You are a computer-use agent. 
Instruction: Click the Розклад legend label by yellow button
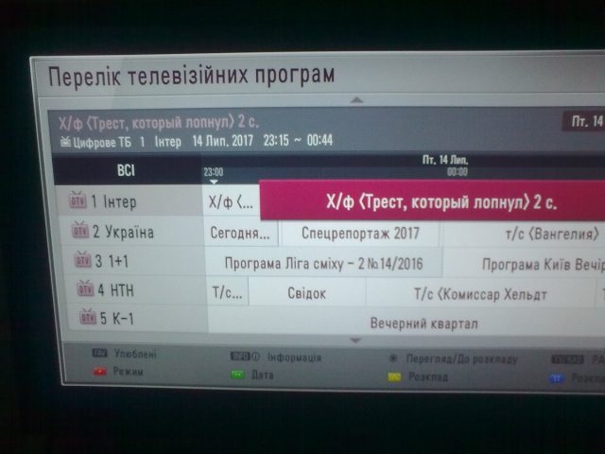(428, 376)
